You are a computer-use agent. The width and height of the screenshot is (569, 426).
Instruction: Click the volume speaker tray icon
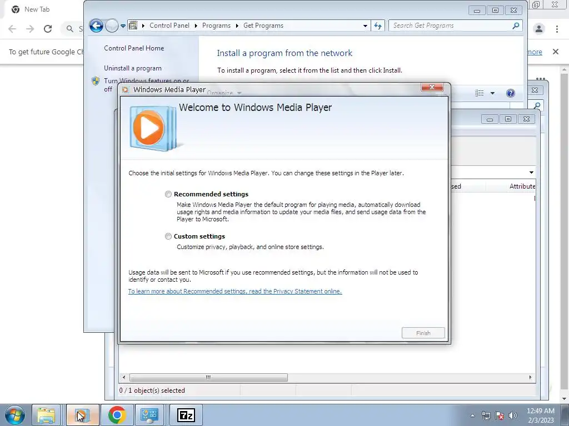tap(512, 415)
